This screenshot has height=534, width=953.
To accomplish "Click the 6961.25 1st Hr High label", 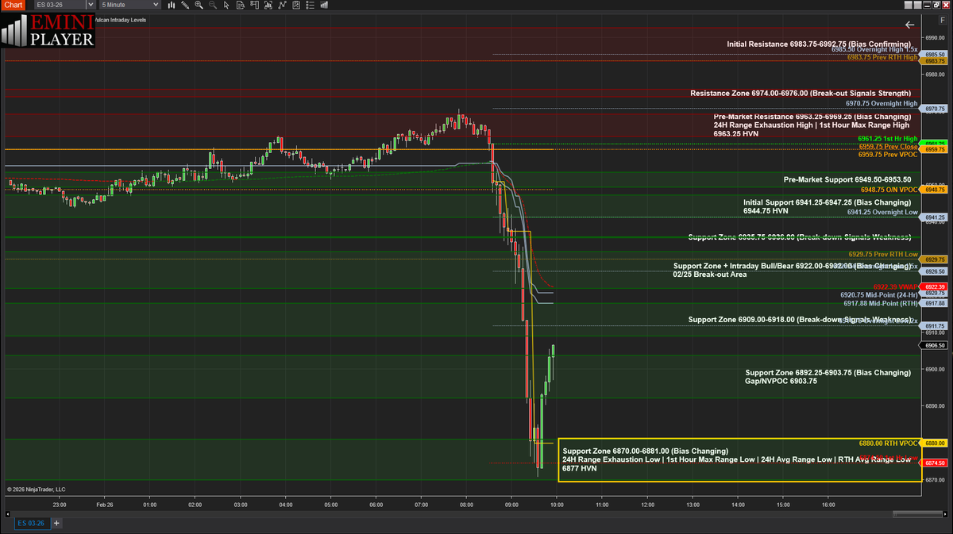I will point(888,138).
